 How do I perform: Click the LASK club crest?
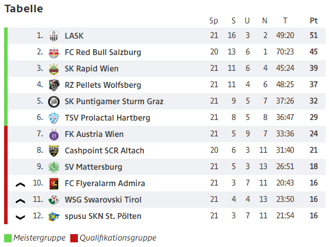(54, 36)
